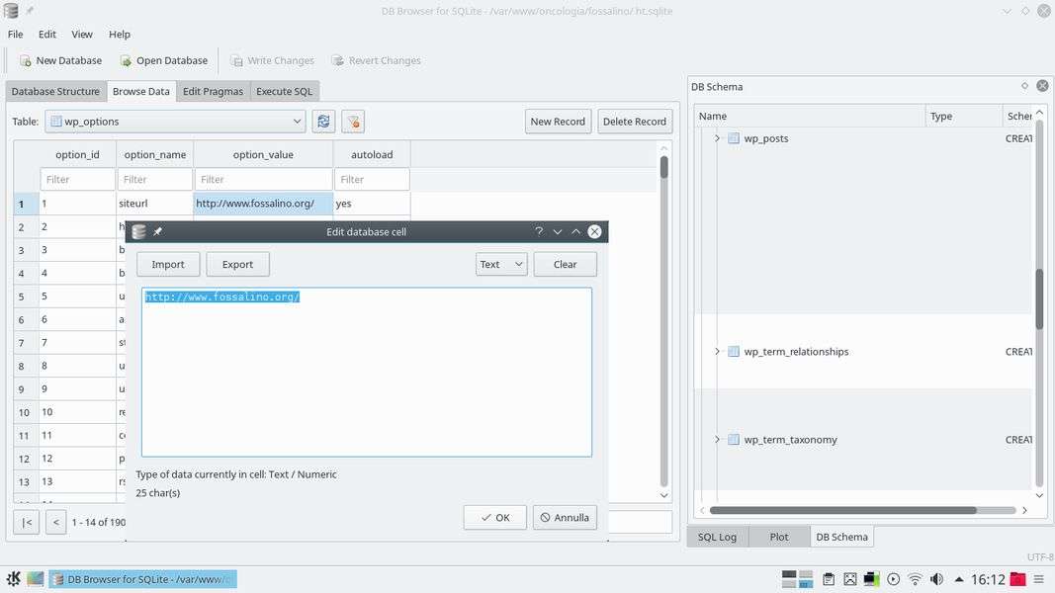The width and height of the screenshot is (1055, 593).
Task: Switch to the Edit Pragmas tab
Action: [214, 92]
